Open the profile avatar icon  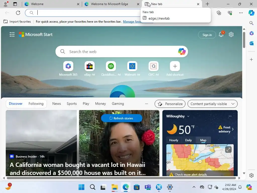click(6, 4)
